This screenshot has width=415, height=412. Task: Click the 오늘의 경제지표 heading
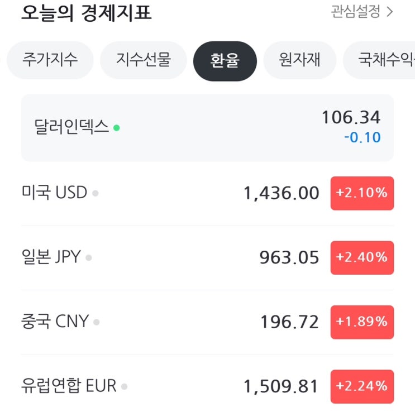point(87,12)
